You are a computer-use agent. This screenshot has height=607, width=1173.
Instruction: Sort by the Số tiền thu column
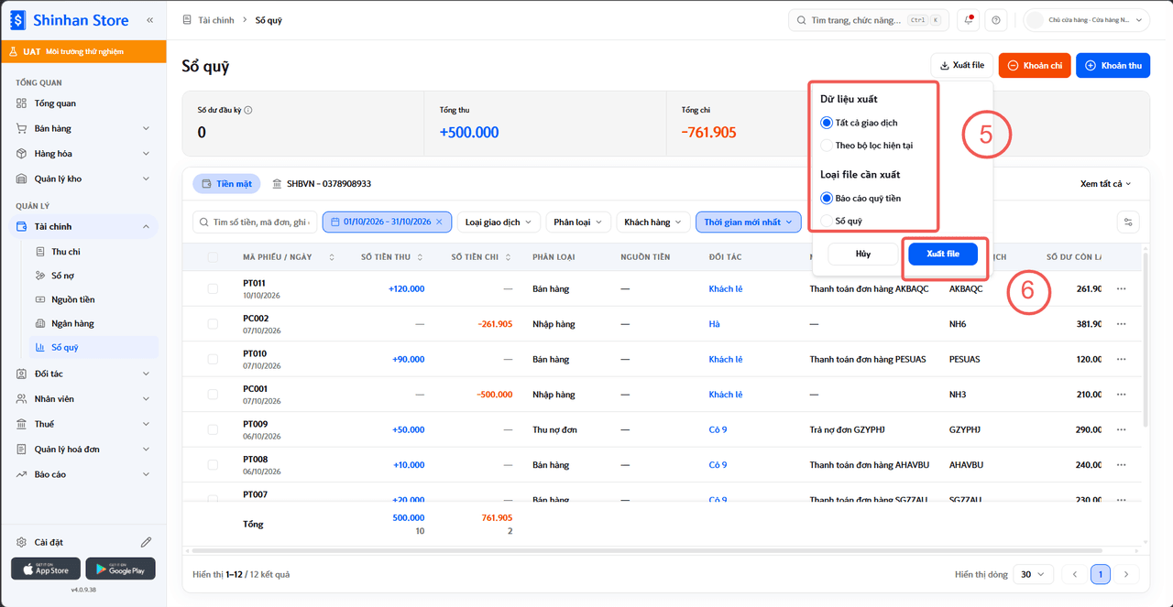pos(418,257)
